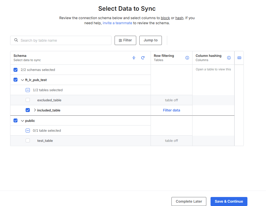Uncheck the ft_lr_pub_test schema checkbox
Viewport: 266px width, 206px height.
pyautogui.click(x=15, y=80)
